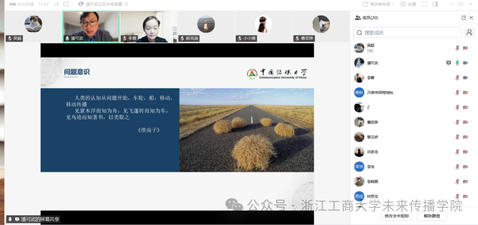Open 设置 settings gear
This screenshot has width=478, height=225.
click(x=408, y=4)
